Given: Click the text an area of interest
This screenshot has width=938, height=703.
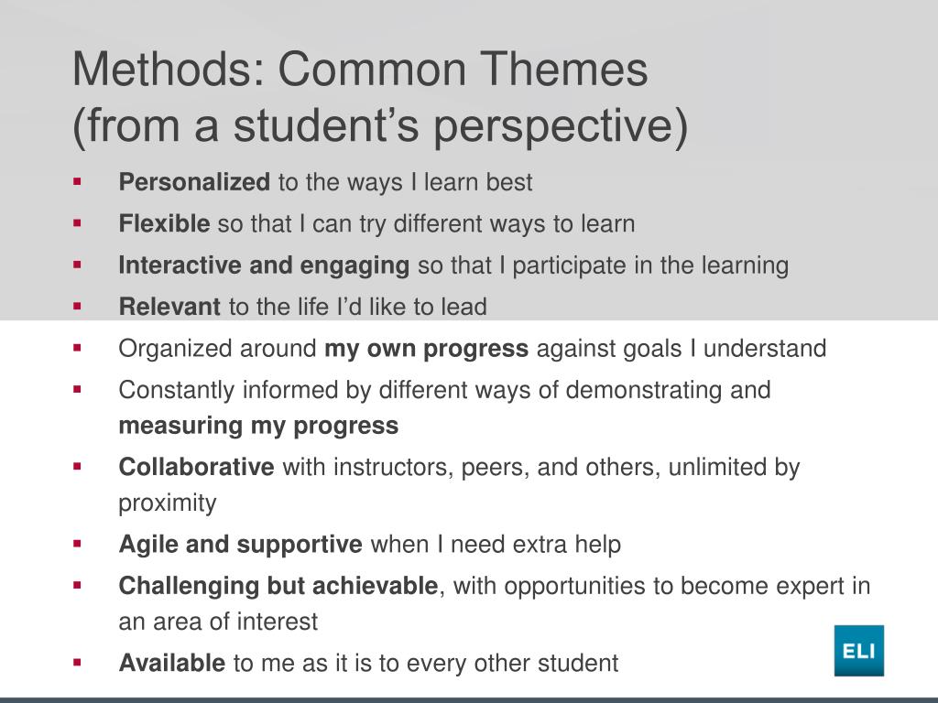Looking at the screenshot, I should [218, 622].
